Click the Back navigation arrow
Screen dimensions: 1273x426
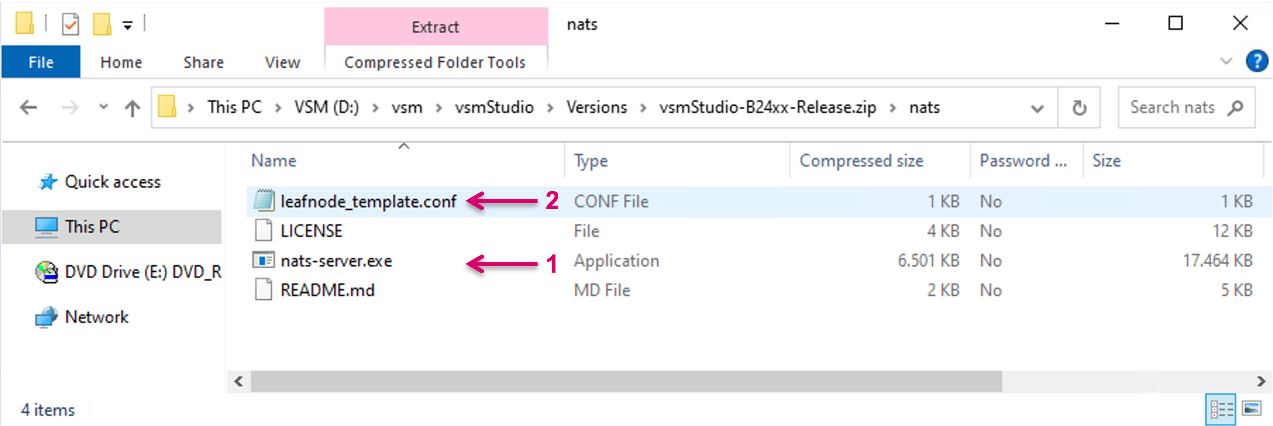29,107
